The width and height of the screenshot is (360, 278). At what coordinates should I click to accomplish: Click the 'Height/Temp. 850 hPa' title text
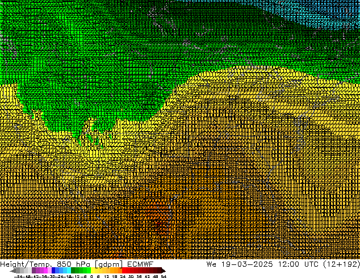coord(45,264)
